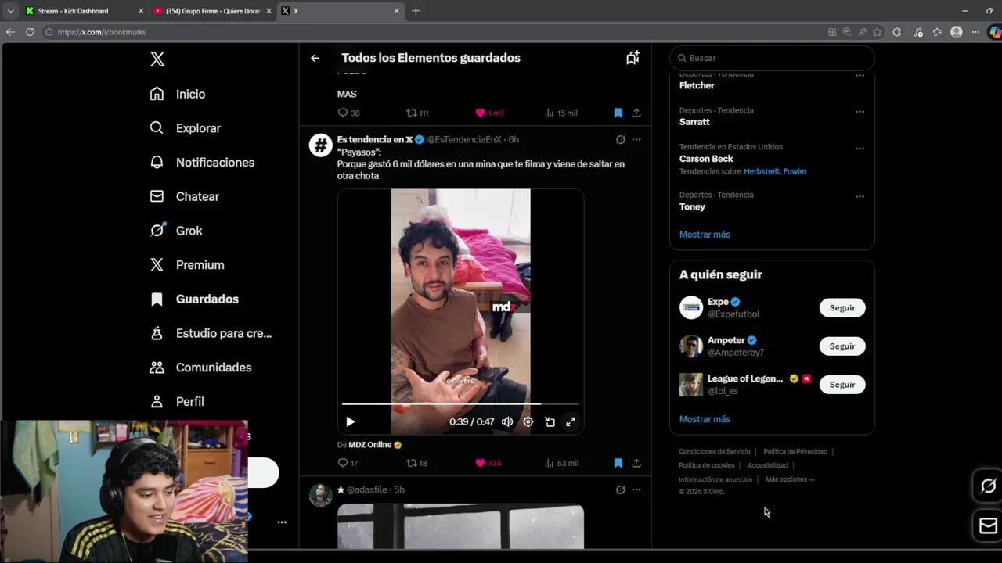Unlike the post with 1 mil likes
This screenshot has width=1002, height=563.
(x=490, y=113)
